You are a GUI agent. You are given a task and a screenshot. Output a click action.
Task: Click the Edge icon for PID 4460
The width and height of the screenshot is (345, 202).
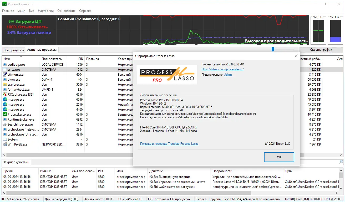(x=5, y=110)
